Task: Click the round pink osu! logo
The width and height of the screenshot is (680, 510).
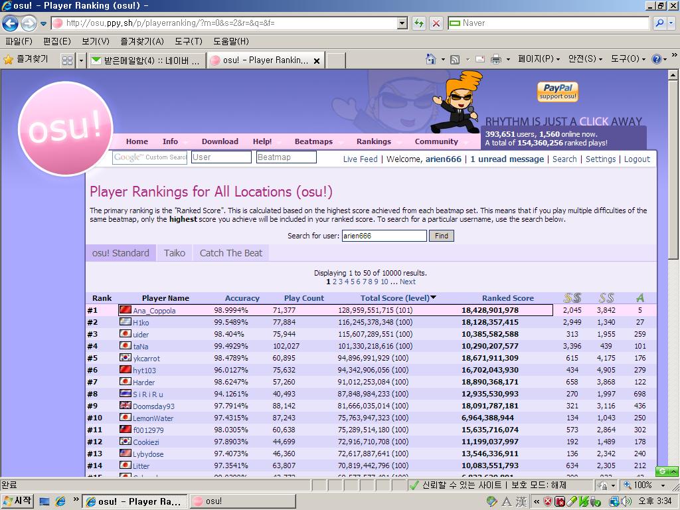Action: (x=66, y=129)
